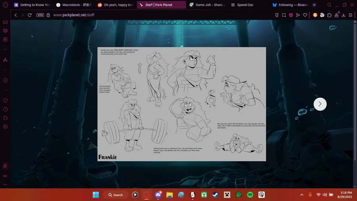Open History clock icon in sidebar
The image size is (357, 201).
pos(5,109)
